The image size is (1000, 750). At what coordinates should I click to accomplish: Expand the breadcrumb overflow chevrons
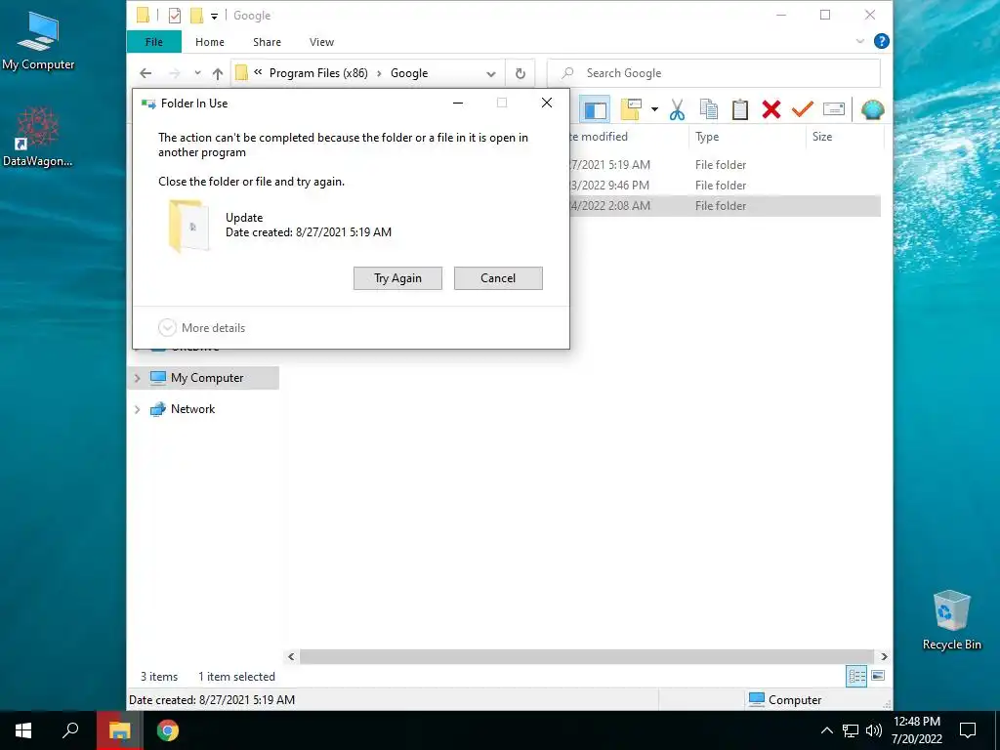[258, 72]
